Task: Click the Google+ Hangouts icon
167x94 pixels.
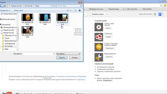Action: click(99, 47)
